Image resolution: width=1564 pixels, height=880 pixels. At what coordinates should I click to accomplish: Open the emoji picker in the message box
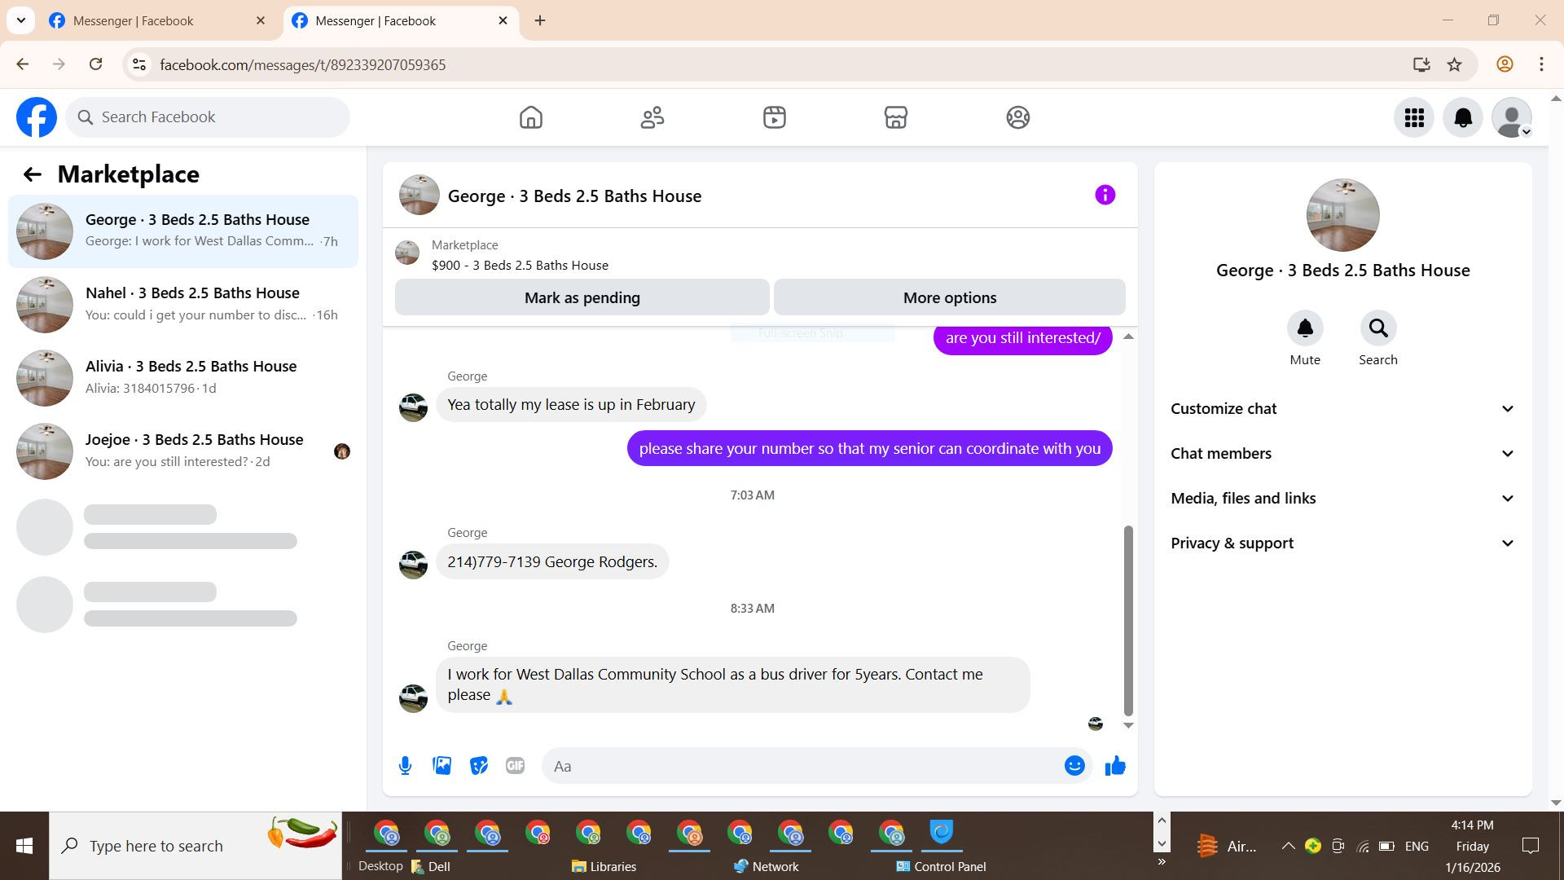(x=1074, y=766)
